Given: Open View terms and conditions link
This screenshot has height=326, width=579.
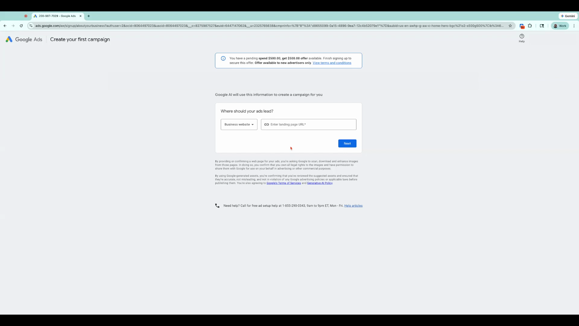Looking at the screenshot, I should [x=332, y=63].
